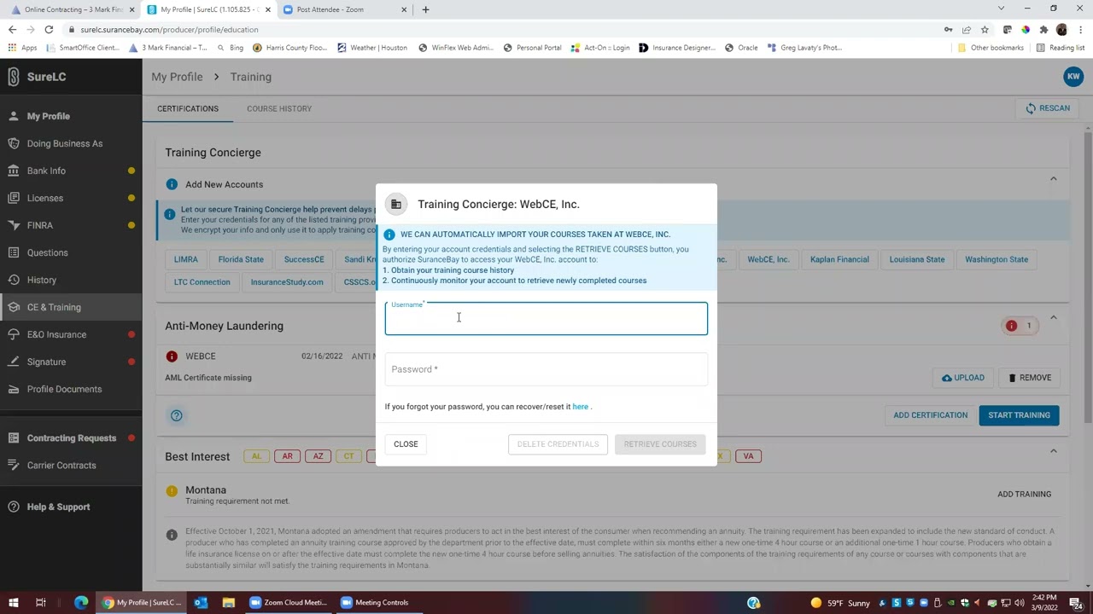The image size is (1093, 614).
Task: Collapse the Best Interest section
Action: point(1053,451)
